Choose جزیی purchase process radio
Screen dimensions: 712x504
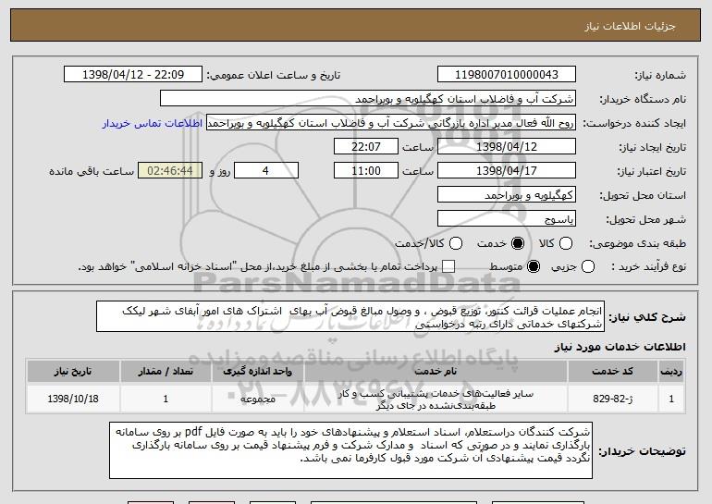pos(587,266)
